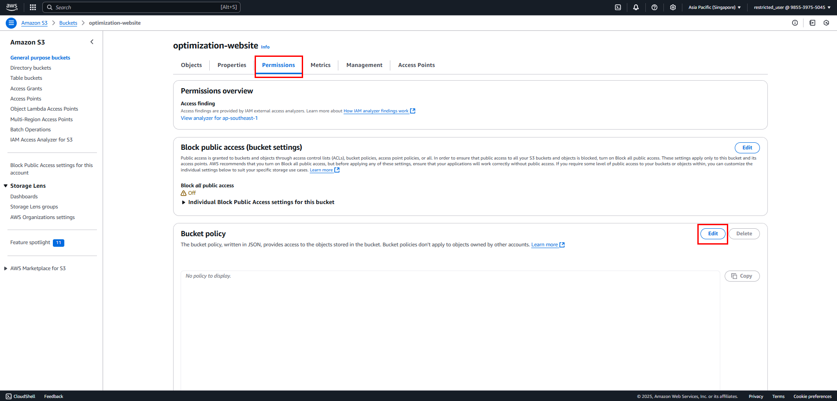Click the AWS logo home icon
Image resolution: width=837 pixels, height=401 pixels.
[12, 7]
